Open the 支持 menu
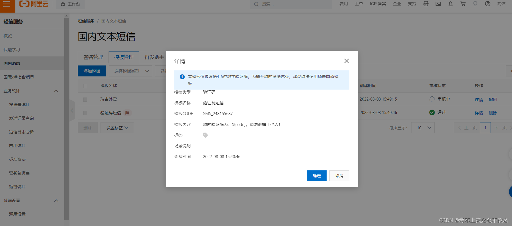512x226 pixels. [x=412, y=4]
